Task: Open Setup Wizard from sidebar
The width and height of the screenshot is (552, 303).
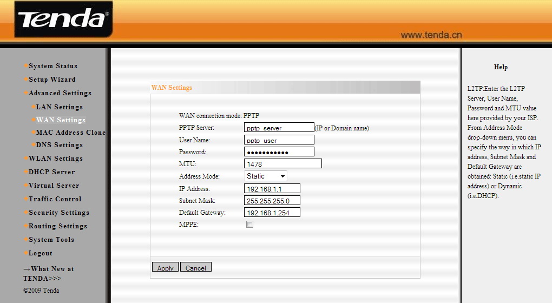Action: (52, 80)
